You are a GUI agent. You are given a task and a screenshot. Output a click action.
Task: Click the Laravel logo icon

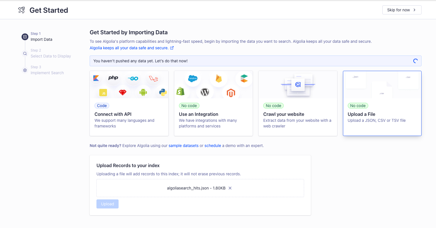[153, 78]
